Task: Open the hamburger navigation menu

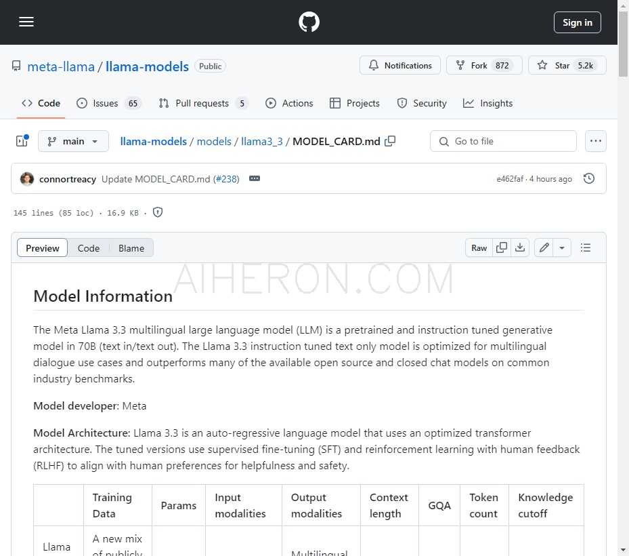Action: (x=26, y=22)
